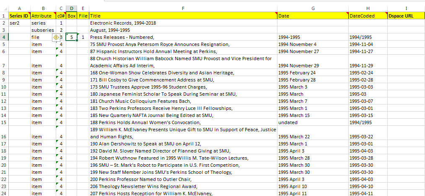Click the Box cell containing 5

(x=72, y=37)
